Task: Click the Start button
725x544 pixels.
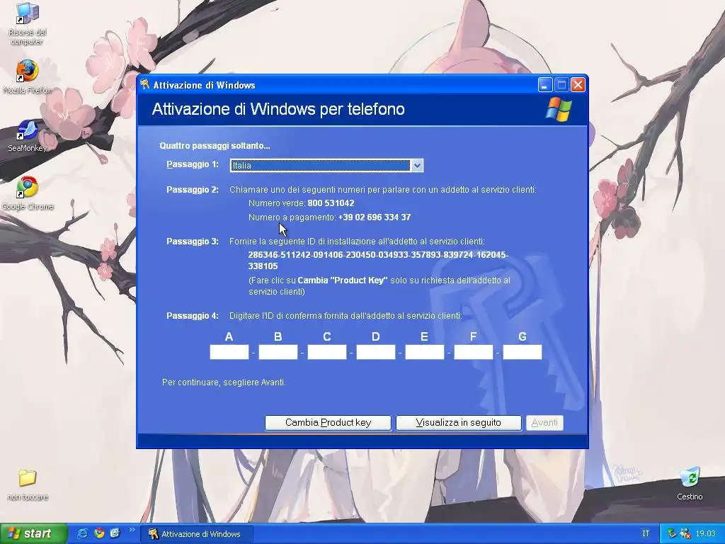Action: [x=33, y=533]
